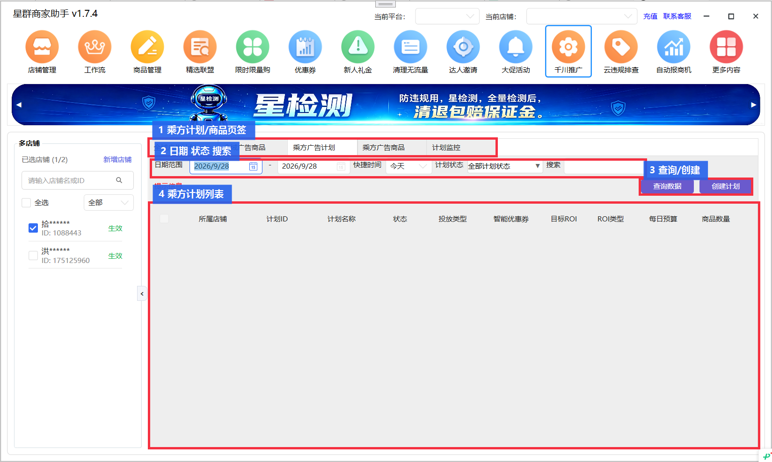Image resolution: width=772 pixels, height=462 pixels.
Task: Toggle the plan list header checkbox
Action: pyautogui.click(x=164, y=219)
